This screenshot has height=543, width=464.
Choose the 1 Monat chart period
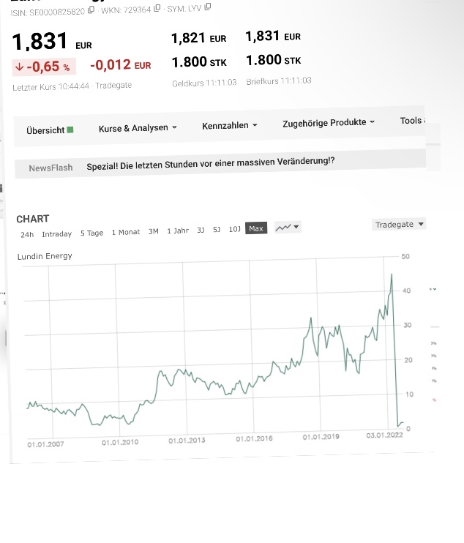click(125, 232)
